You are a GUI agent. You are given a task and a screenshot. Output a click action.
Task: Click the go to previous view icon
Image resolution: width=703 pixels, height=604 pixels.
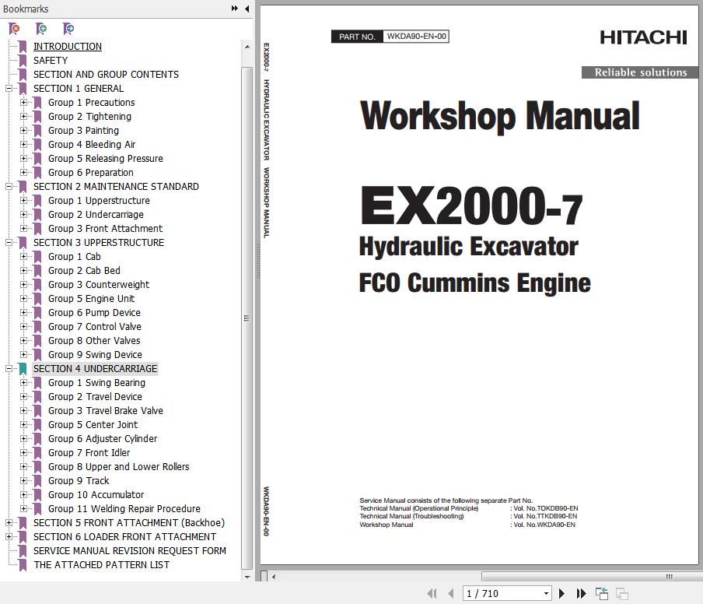tap(602, 594)
